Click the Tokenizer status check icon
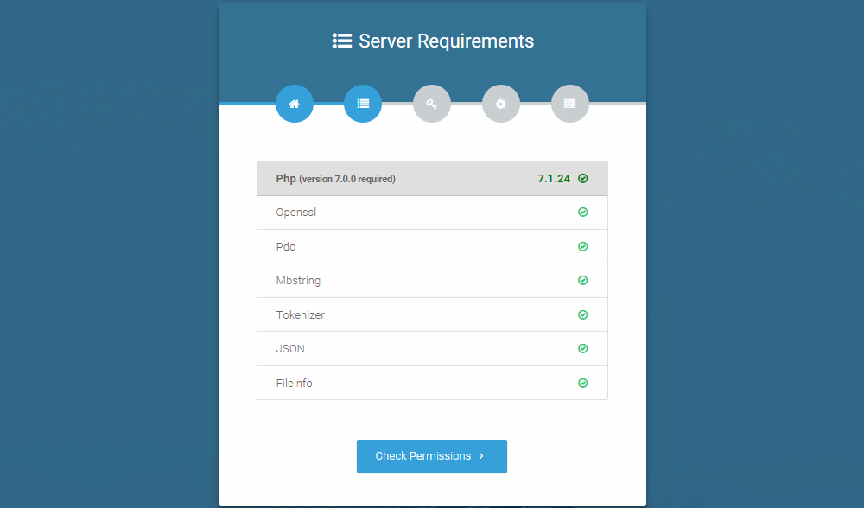This screenshot has height=508, width=864. (x=583, y=314)
